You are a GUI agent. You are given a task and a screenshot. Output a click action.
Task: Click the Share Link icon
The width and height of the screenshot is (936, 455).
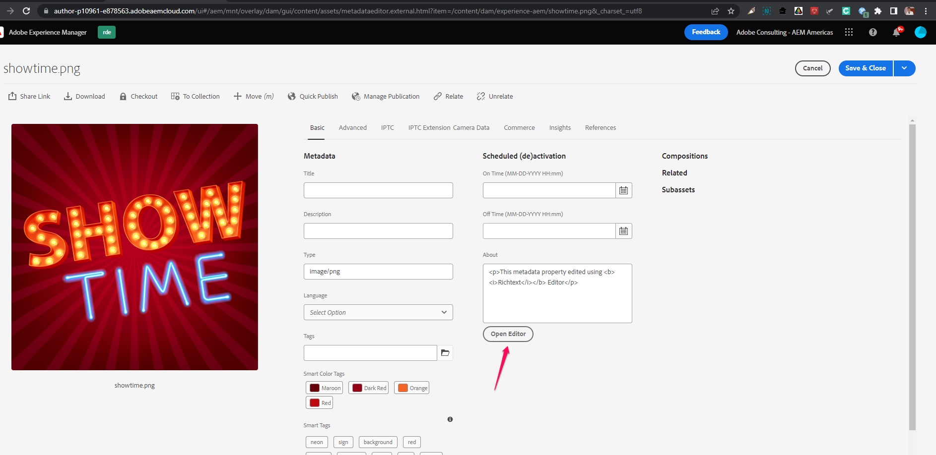[x=12, y=96]
